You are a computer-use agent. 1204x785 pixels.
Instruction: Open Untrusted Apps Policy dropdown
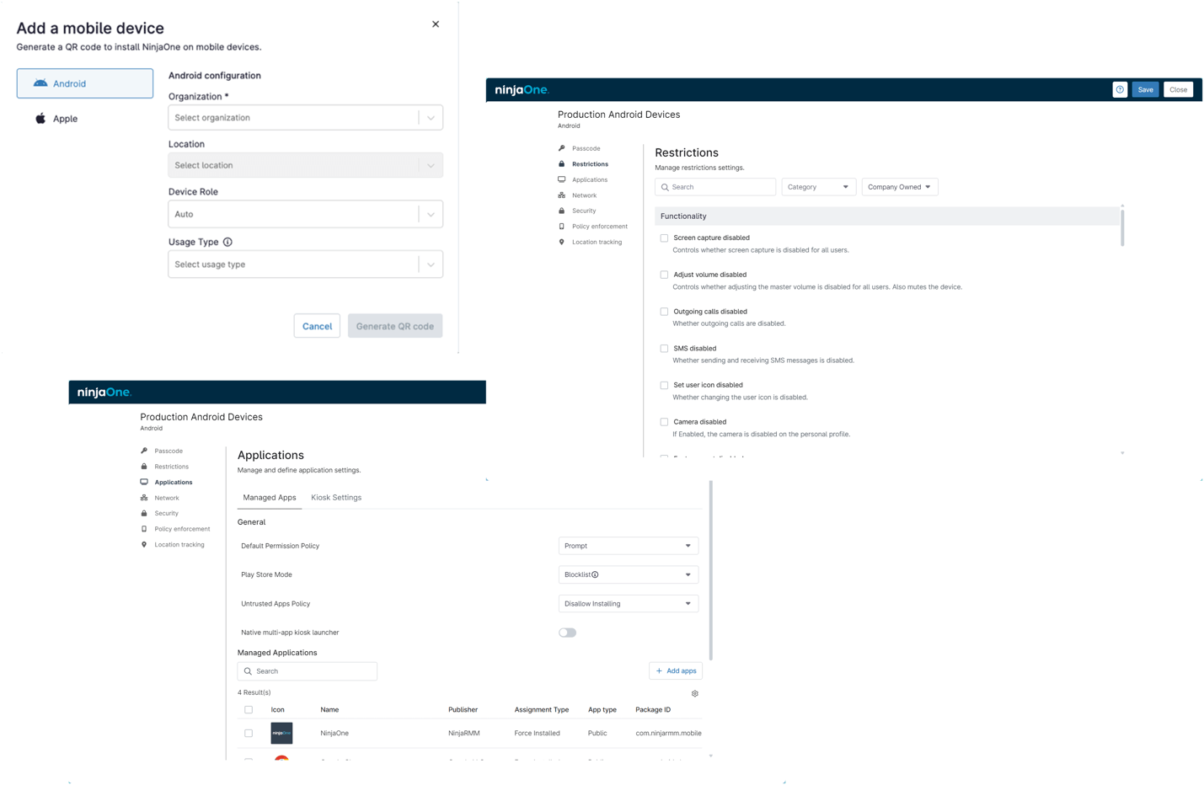[629, 604]
